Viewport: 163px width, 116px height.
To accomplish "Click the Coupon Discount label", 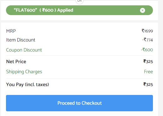I will coord(24,50).
